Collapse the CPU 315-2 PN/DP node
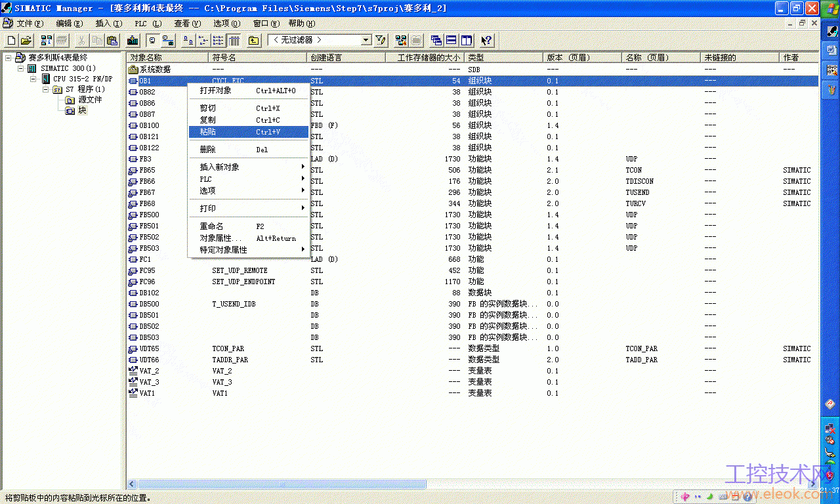Viewport: 840px width, 504px height. click(33, 79)
